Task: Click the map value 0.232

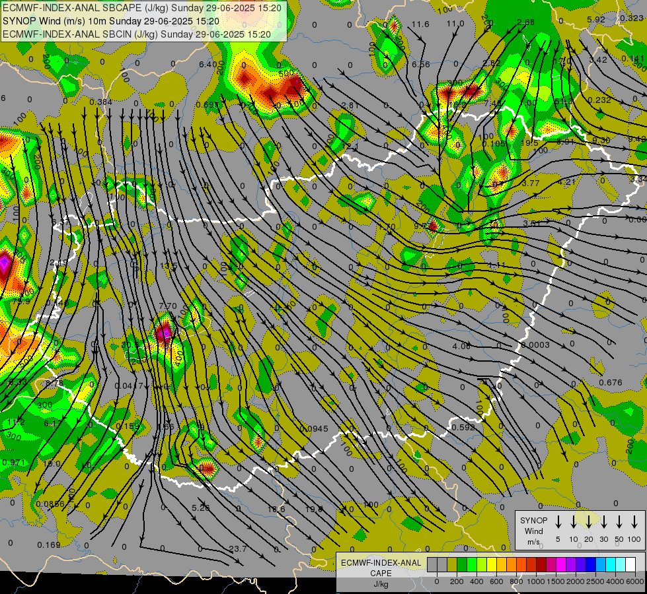Action: click(x=599, y=100)
